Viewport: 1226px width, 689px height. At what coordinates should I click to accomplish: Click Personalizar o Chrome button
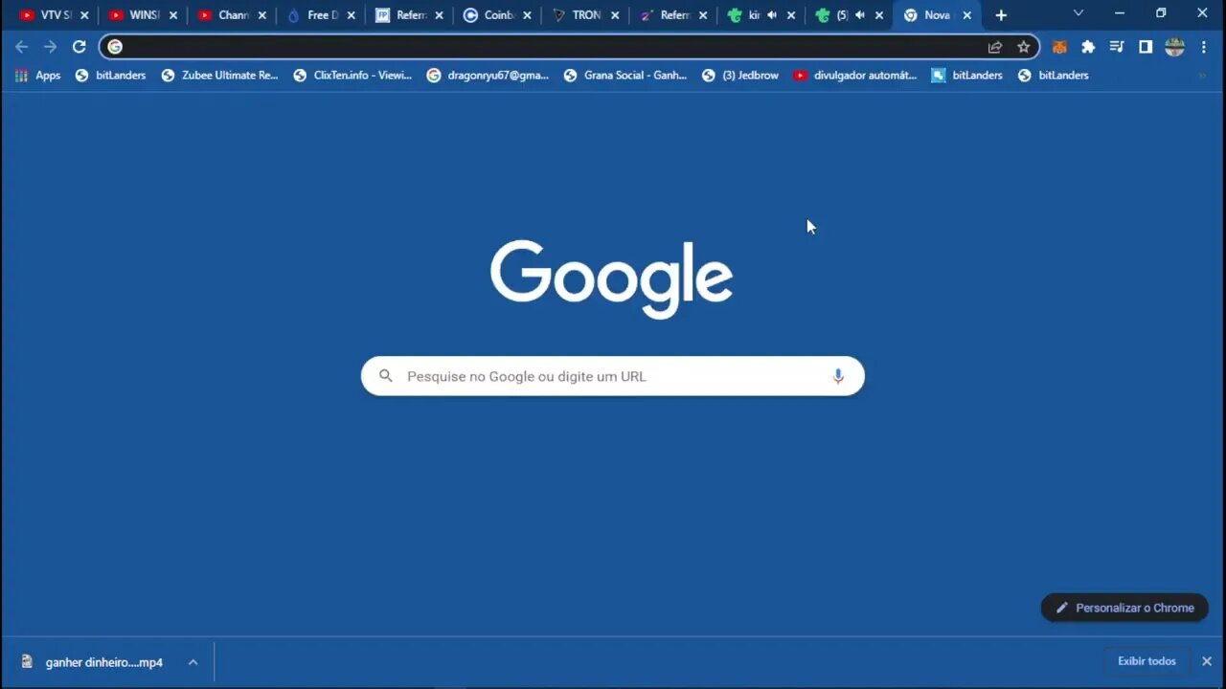1124,608
